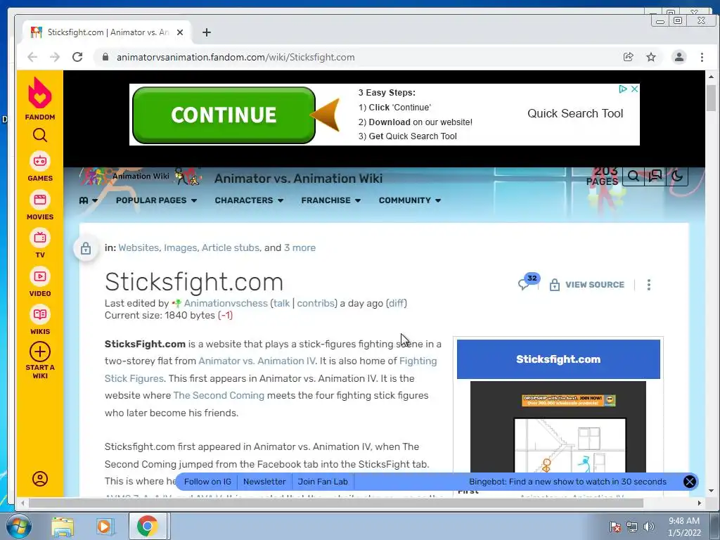Viewport: 720px width, 540px height.
Task: Open the comments bubble showing 32
Action: tap(529, 282)
